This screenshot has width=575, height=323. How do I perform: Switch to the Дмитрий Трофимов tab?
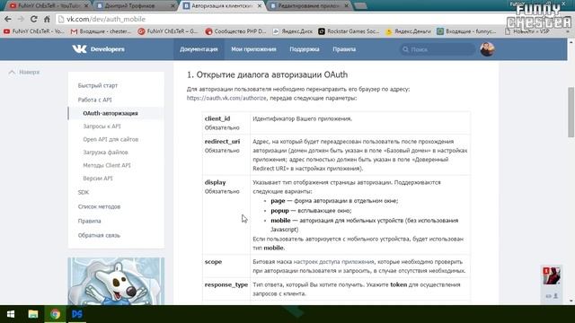coord(134,6)
